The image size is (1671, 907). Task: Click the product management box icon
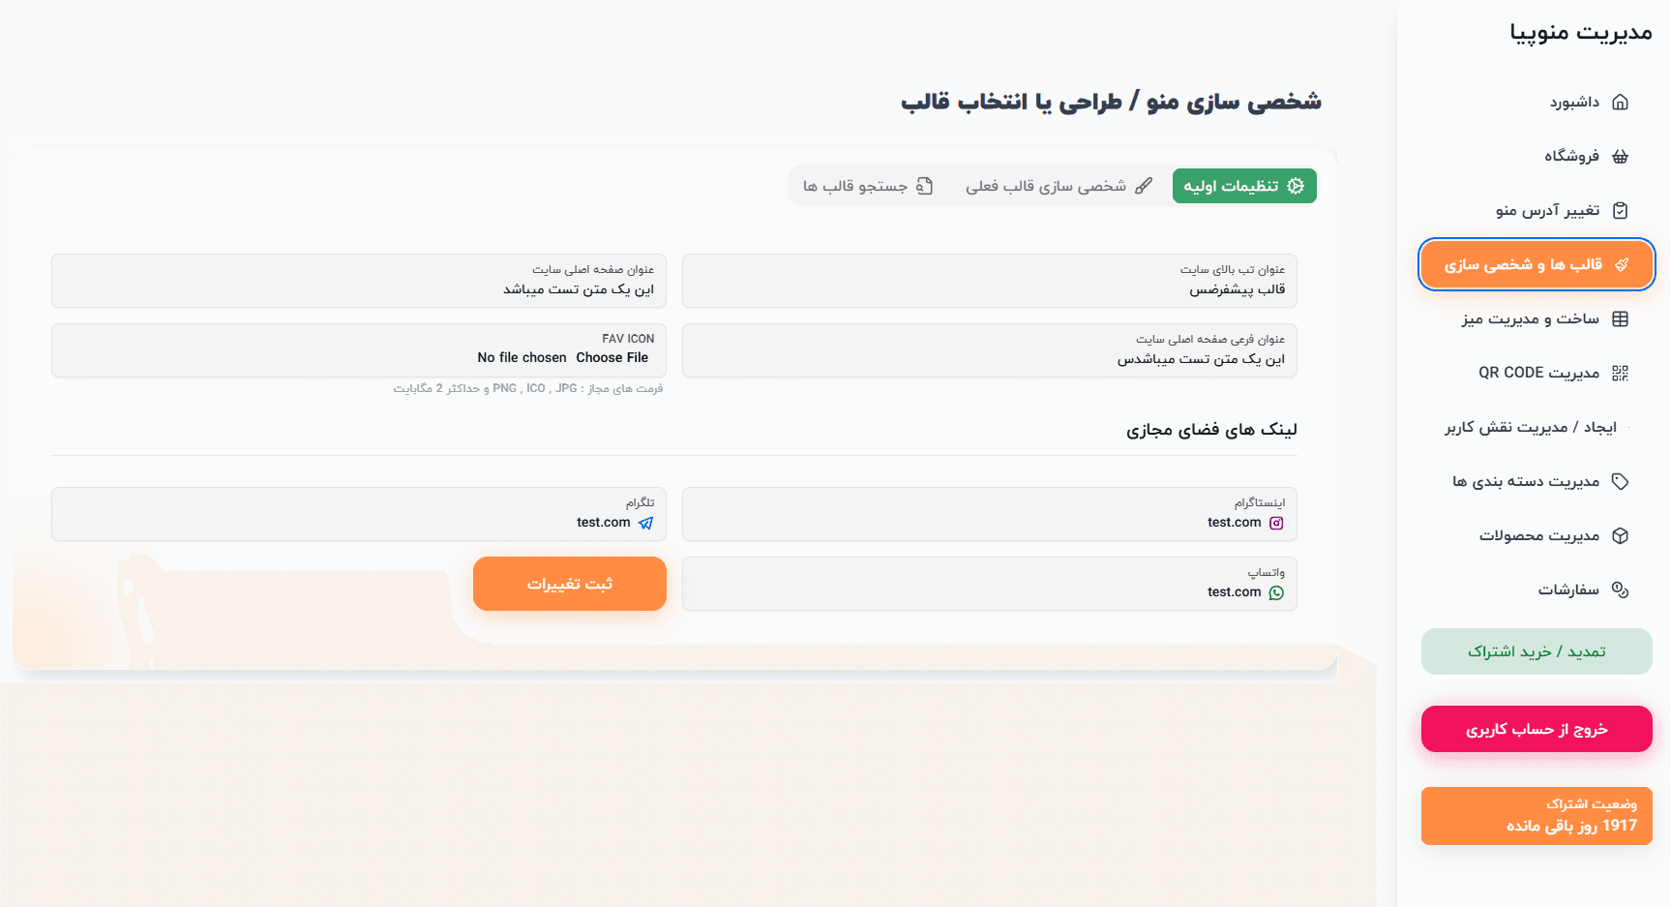point(1621,536)
